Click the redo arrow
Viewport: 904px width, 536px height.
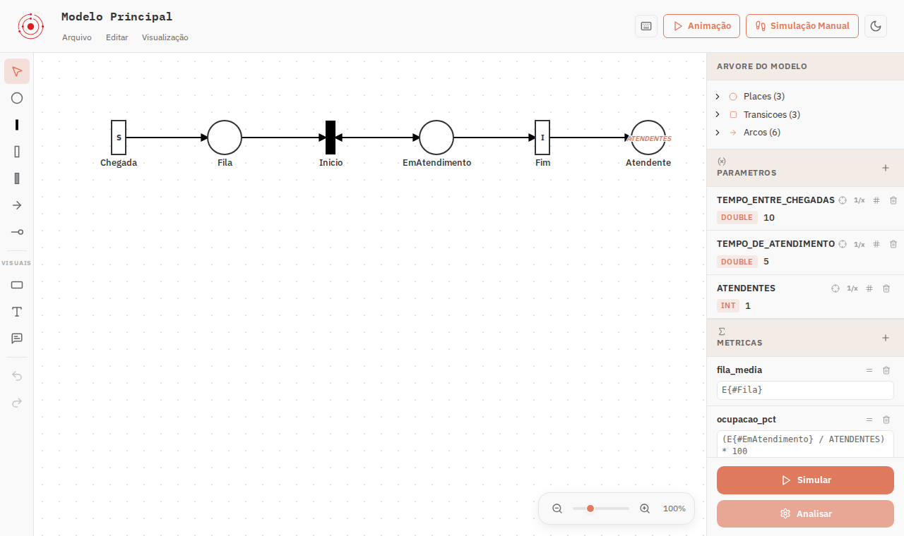pyautogui.click(x=17, y=403)
